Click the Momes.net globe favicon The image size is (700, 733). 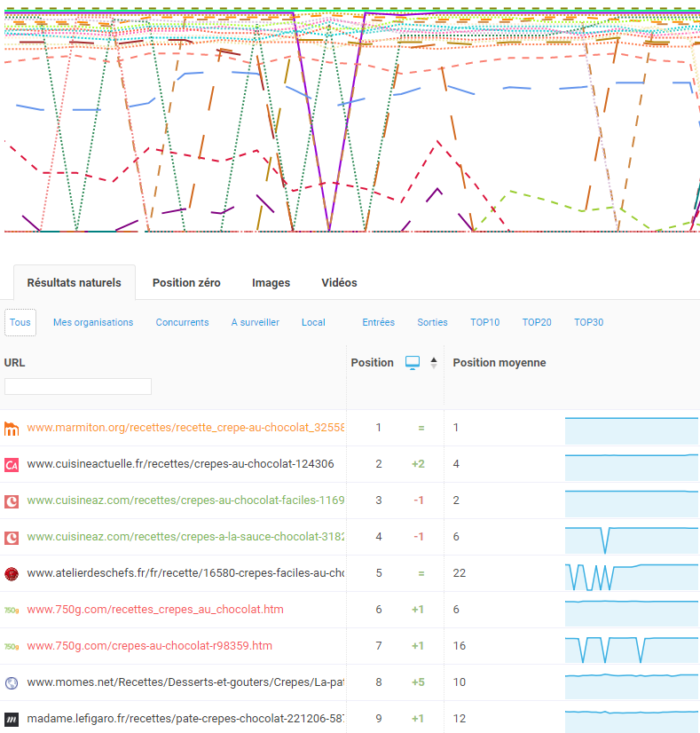click(x=12, y=683)
